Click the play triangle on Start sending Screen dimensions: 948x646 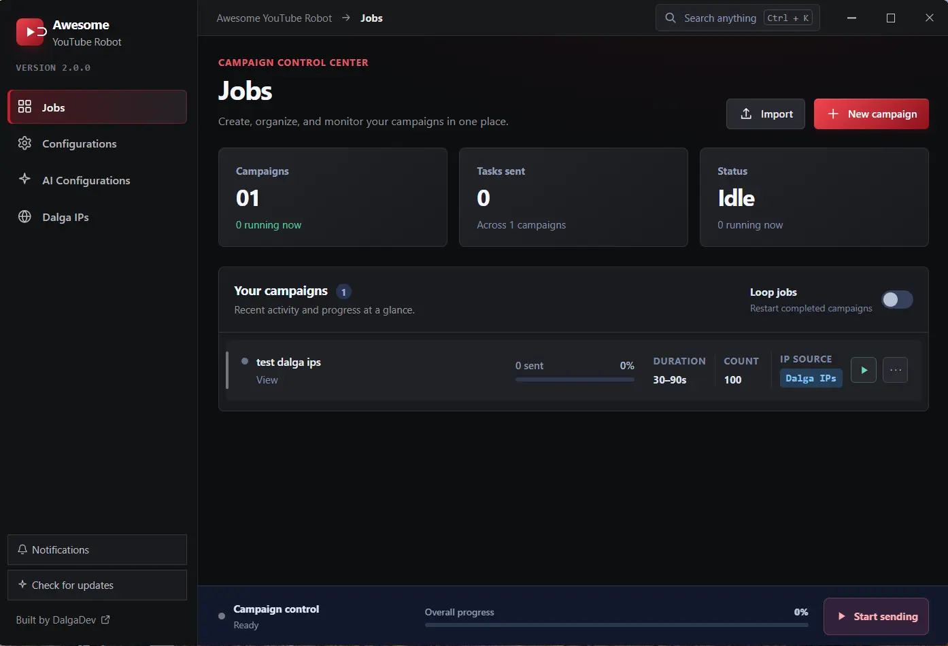(842, 616)
